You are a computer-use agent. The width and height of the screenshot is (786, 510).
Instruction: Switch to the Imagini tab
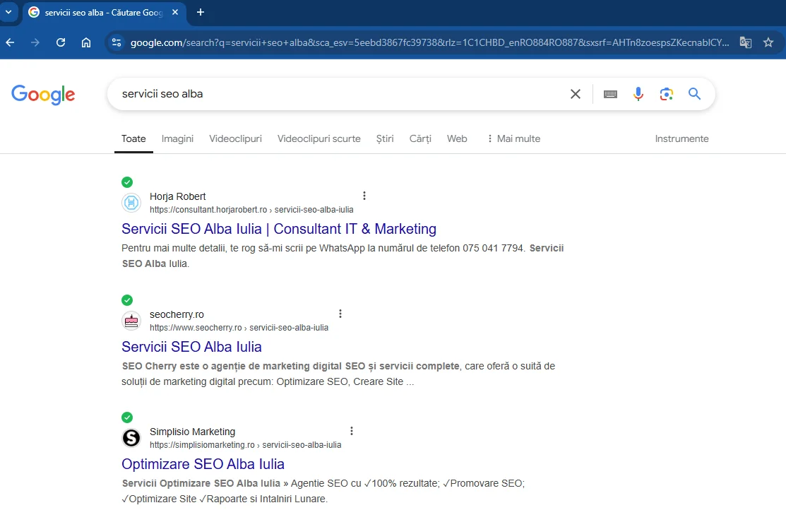pos(177,138)
